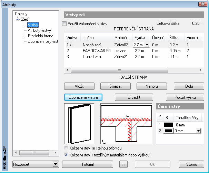Click layers table scroll left arrow
The width and height of the screenshot is (209, 173).
67,70
